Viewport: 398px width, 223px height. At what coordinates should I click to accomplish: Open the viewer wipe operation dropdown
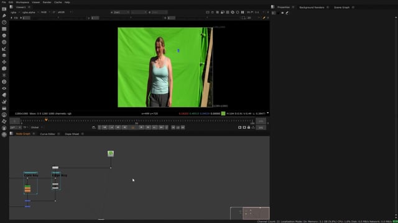pos(139,12)
